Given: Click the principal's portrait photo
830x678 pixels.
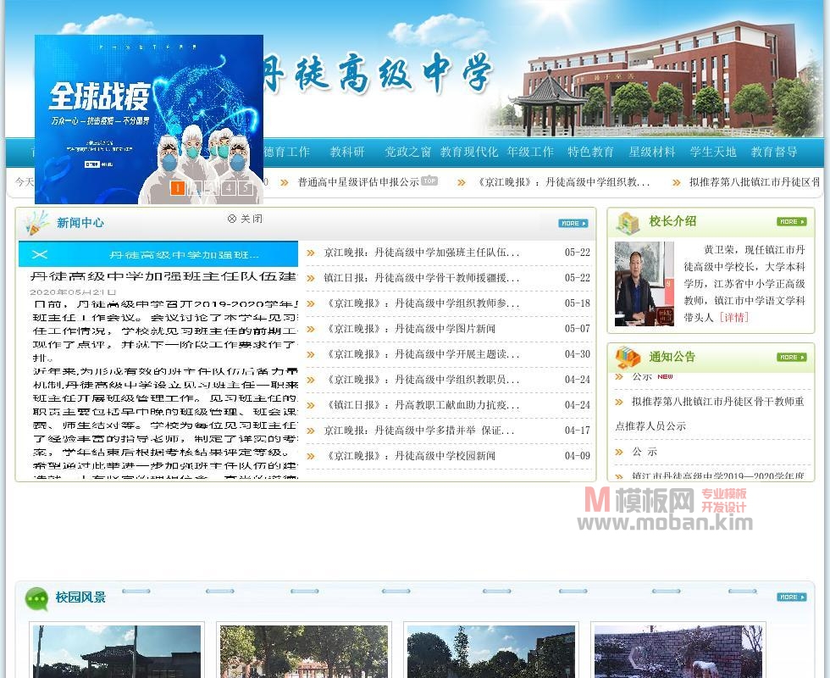Looking at the screenshot, I should coord(645,284).
